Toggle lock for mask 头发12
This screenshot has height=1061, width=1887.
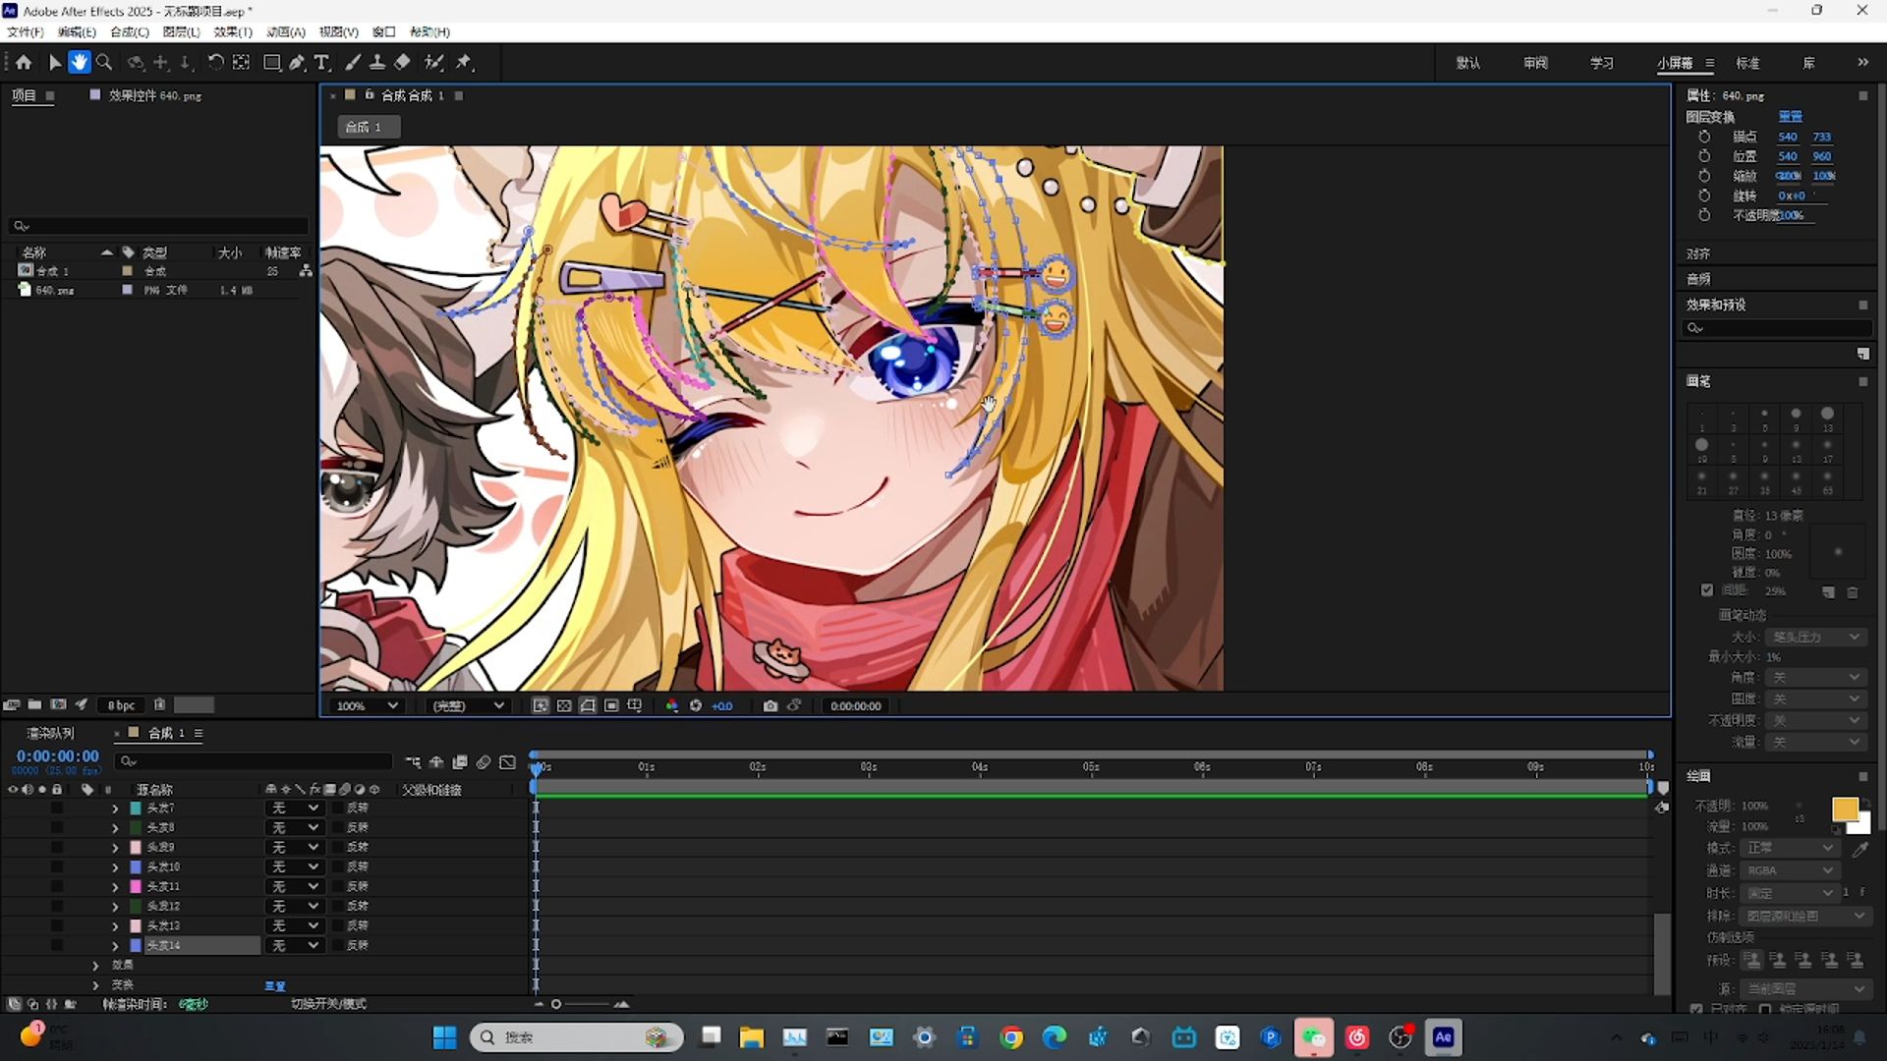click(x=57, y=906)
